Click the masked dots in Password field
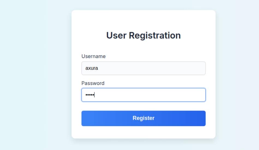259x150 pixels. tap(90, 95)
